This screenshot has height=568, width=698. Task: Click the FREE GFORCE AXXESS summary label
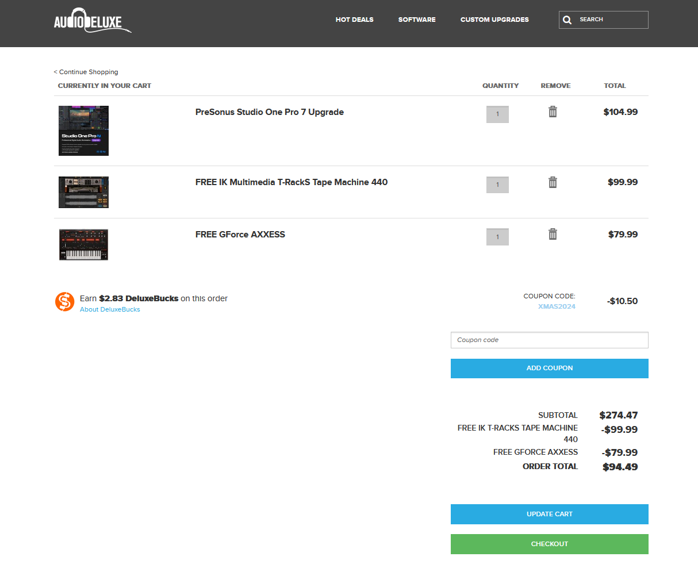pyautogui.click(x=535, y=452)
